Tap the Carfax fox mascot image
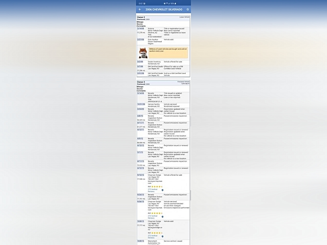Image resolution: width=327 pixels, height=245 pixels. 143,53
